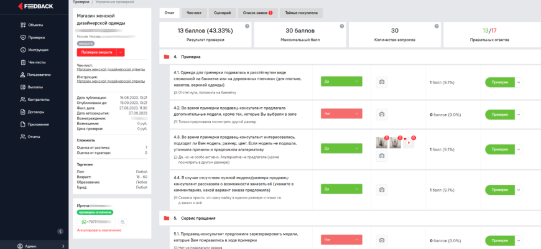Image resolution: width=541 pixels, height=249 pixels.
Task: Open the Да dropdown for question 4.1
Action: [341, 82]
